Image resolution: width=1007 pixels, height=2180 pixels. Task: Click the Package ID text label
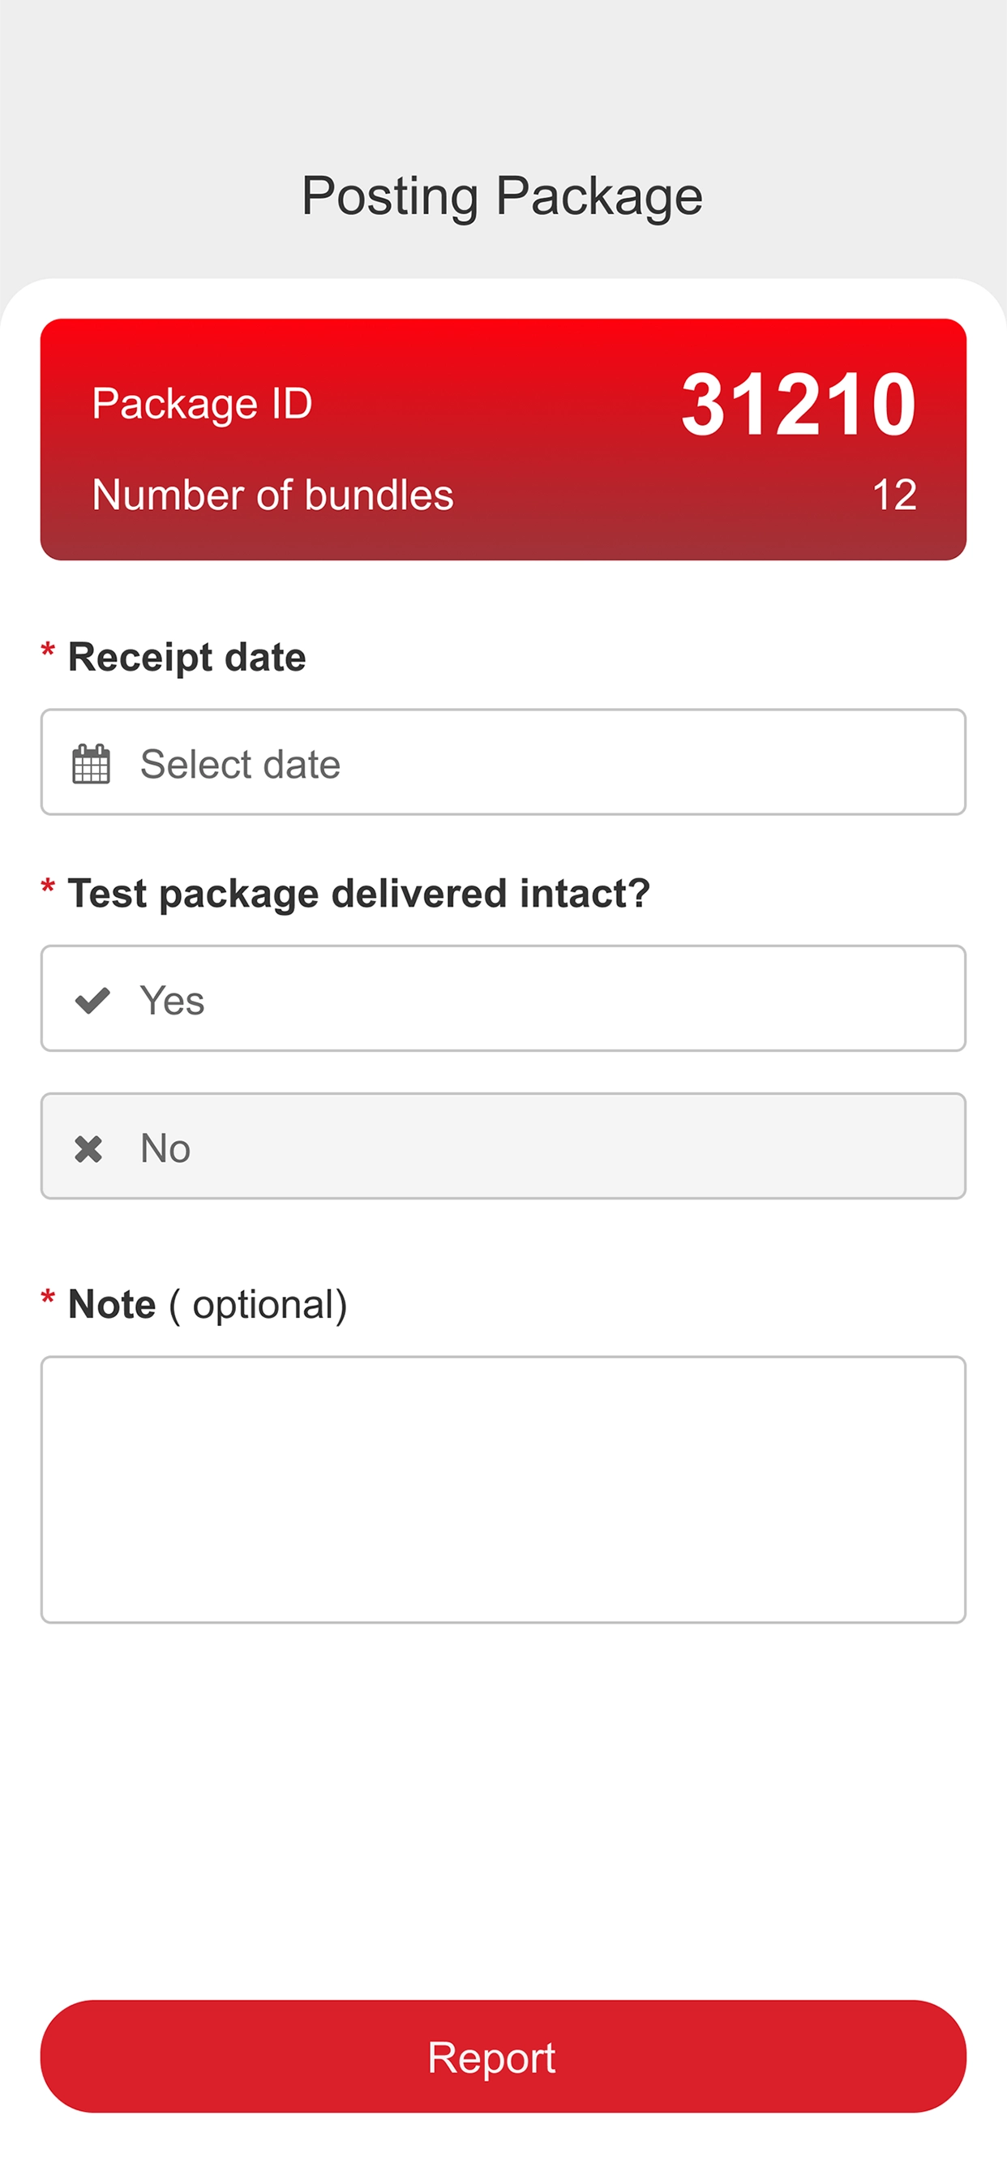[x=202, y=404]
